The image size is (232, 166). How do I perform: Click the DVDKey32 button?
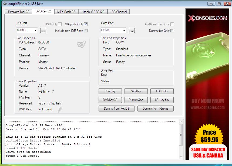tap(110, 100)
